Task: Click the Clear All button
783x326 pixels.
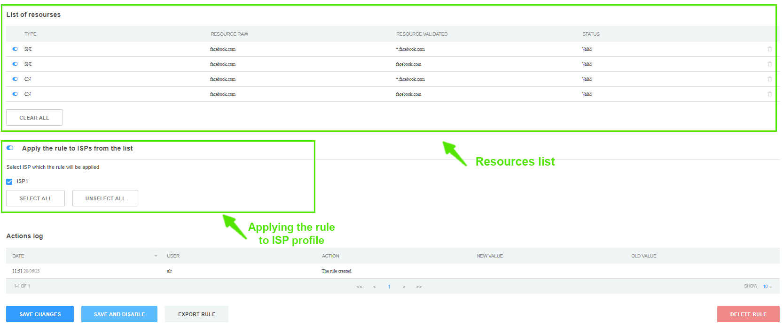Action: click(34, 118)
